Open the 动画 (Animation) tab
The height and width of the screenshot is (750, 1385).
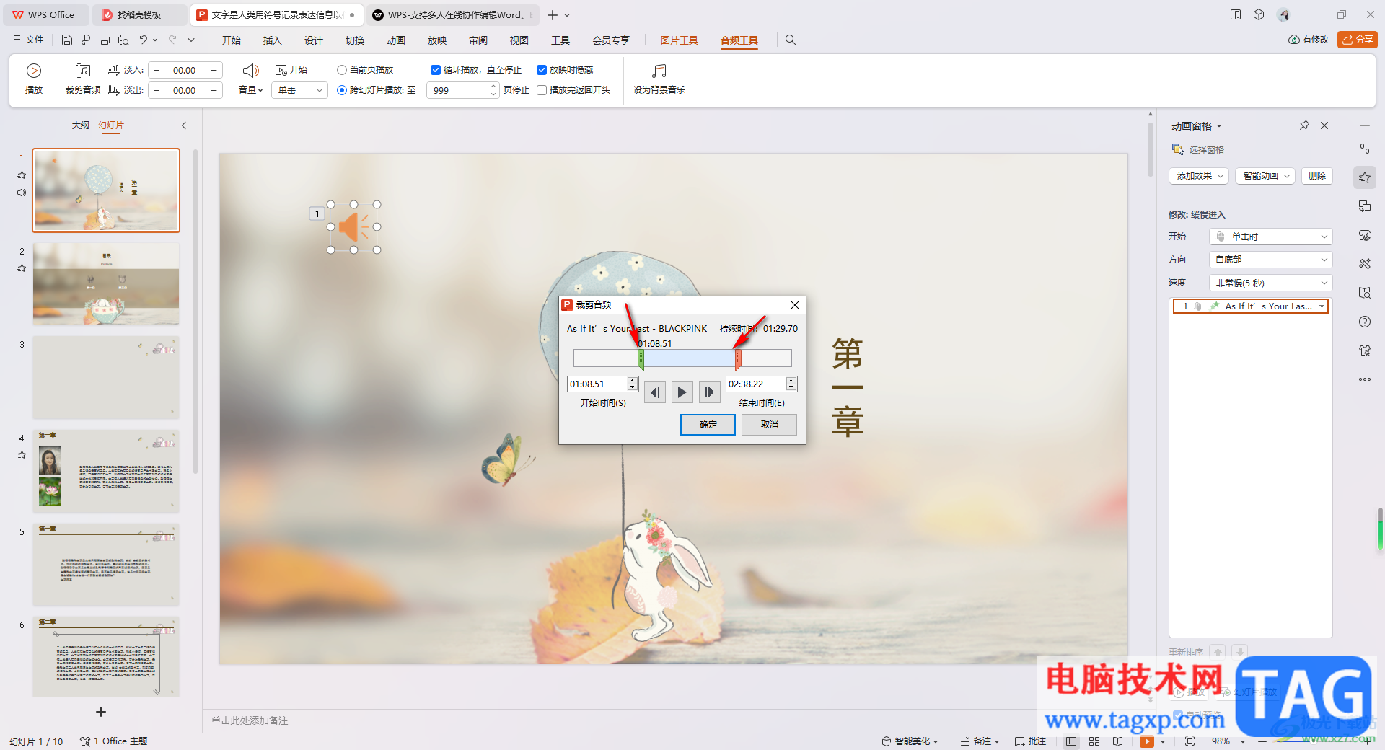(x=396, y=40)
